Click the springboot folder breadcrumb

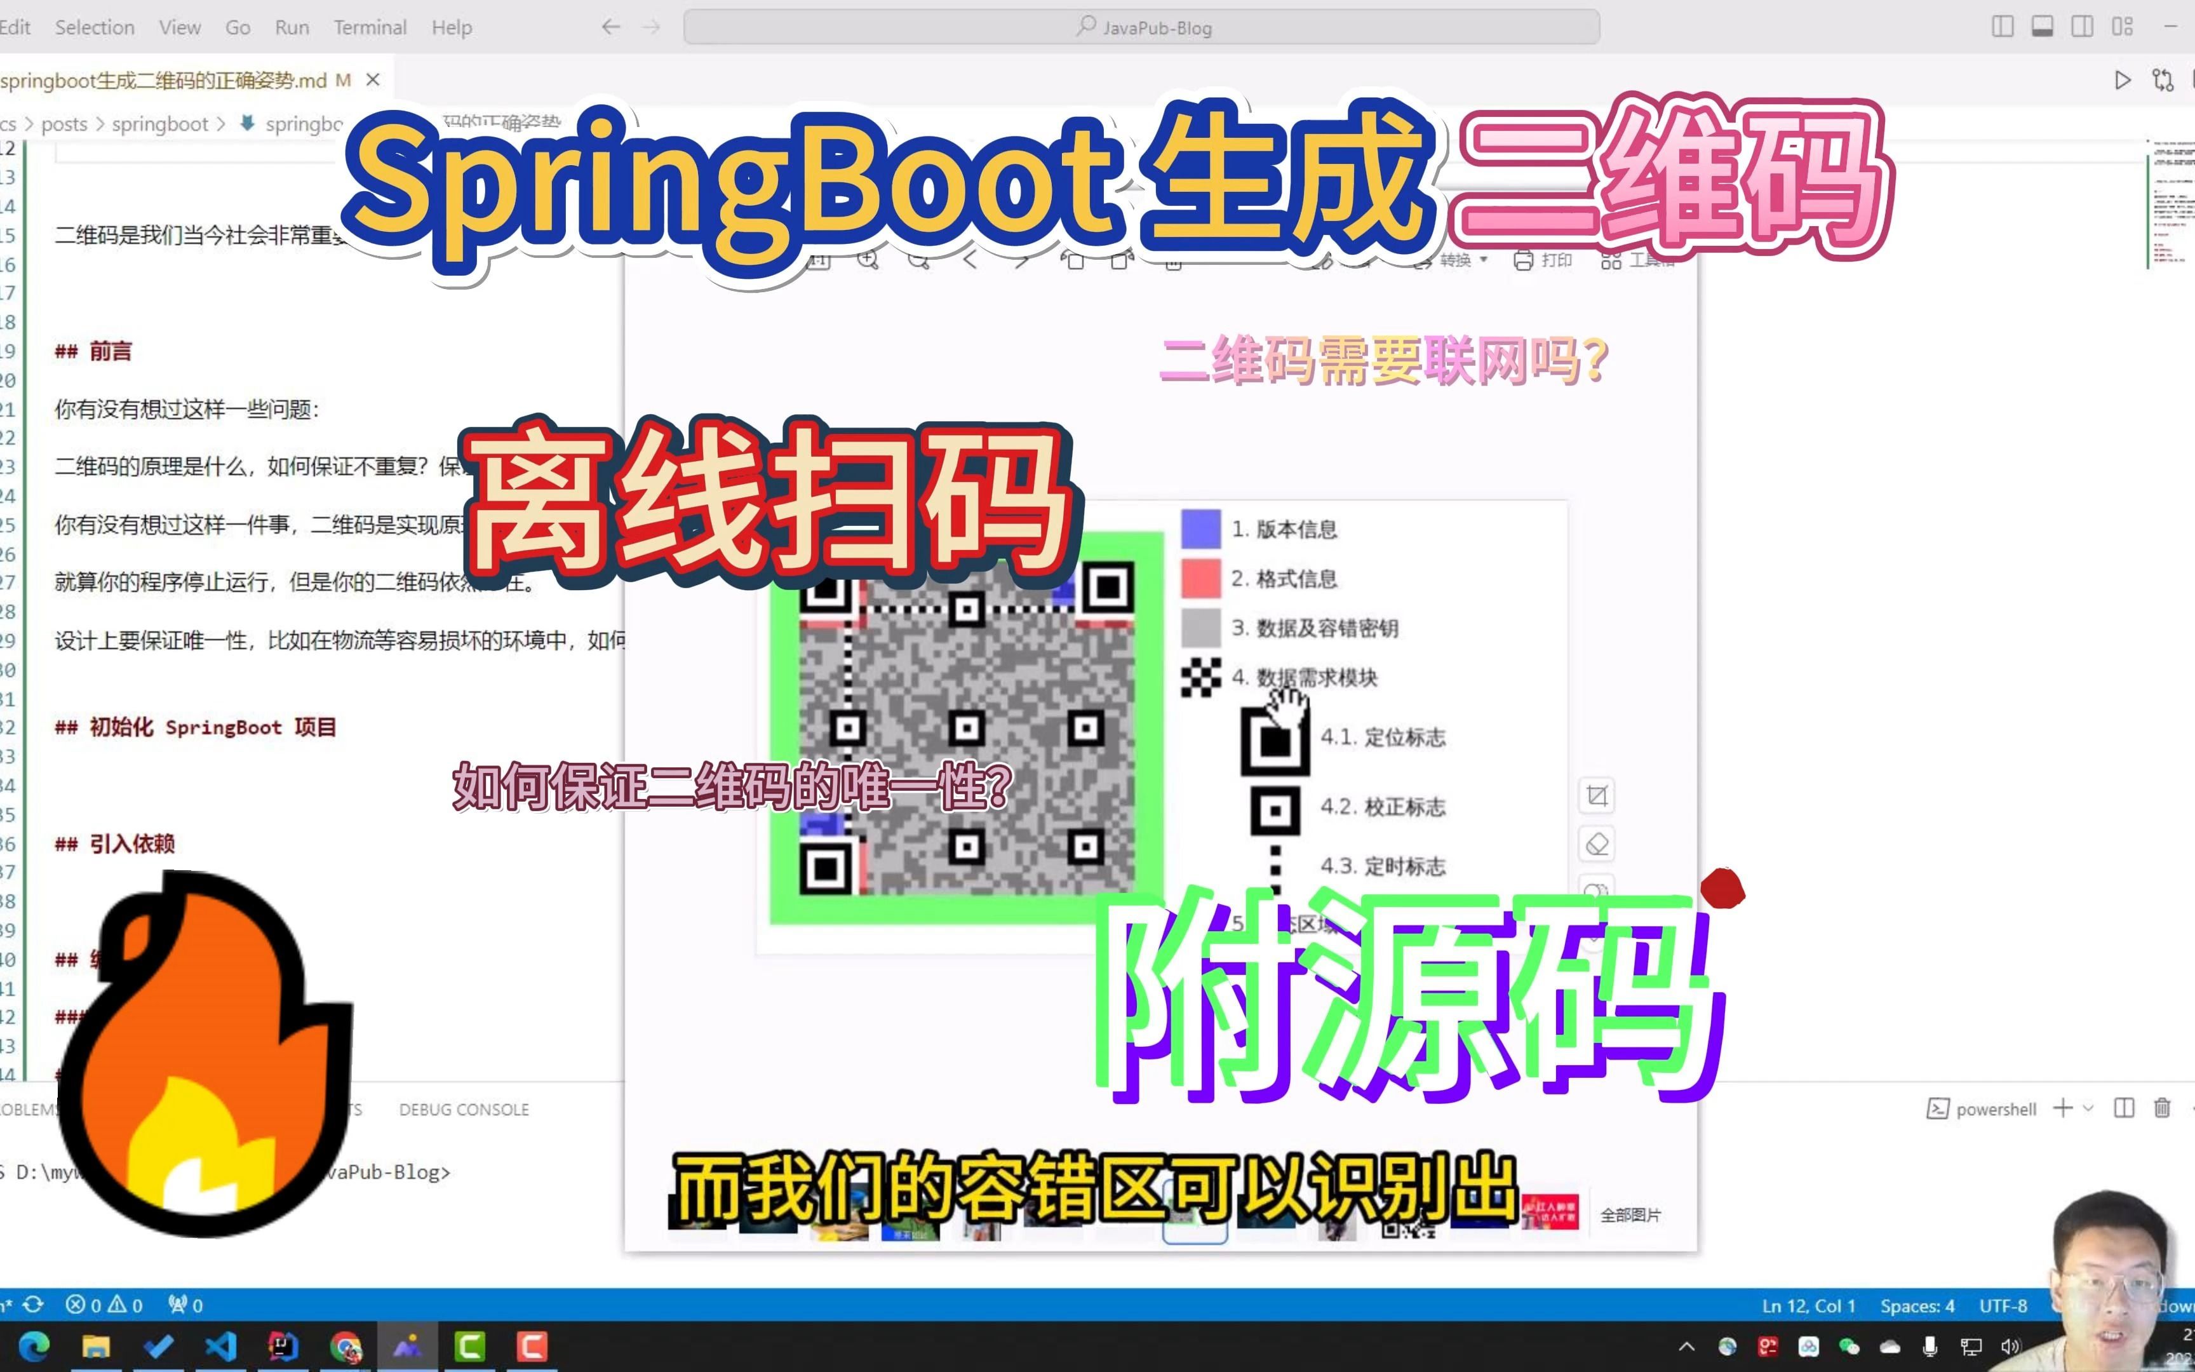coord(159,123)
